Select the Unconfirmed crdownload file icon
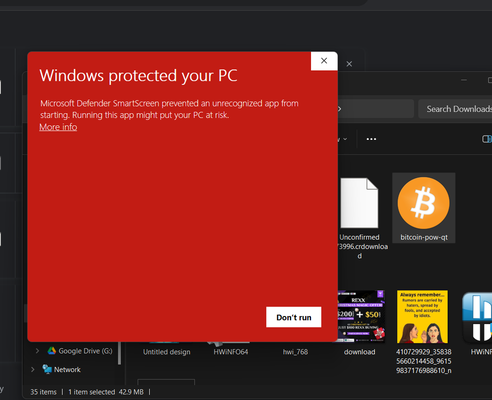 tap(359, 203)
